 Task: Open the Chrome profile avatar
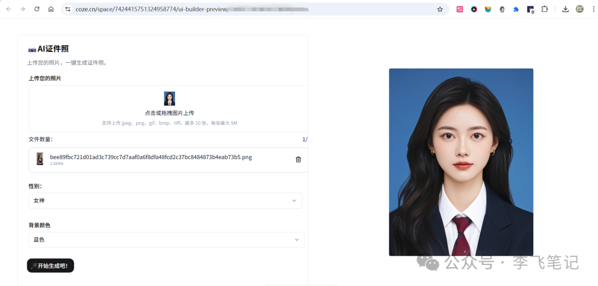580,9
